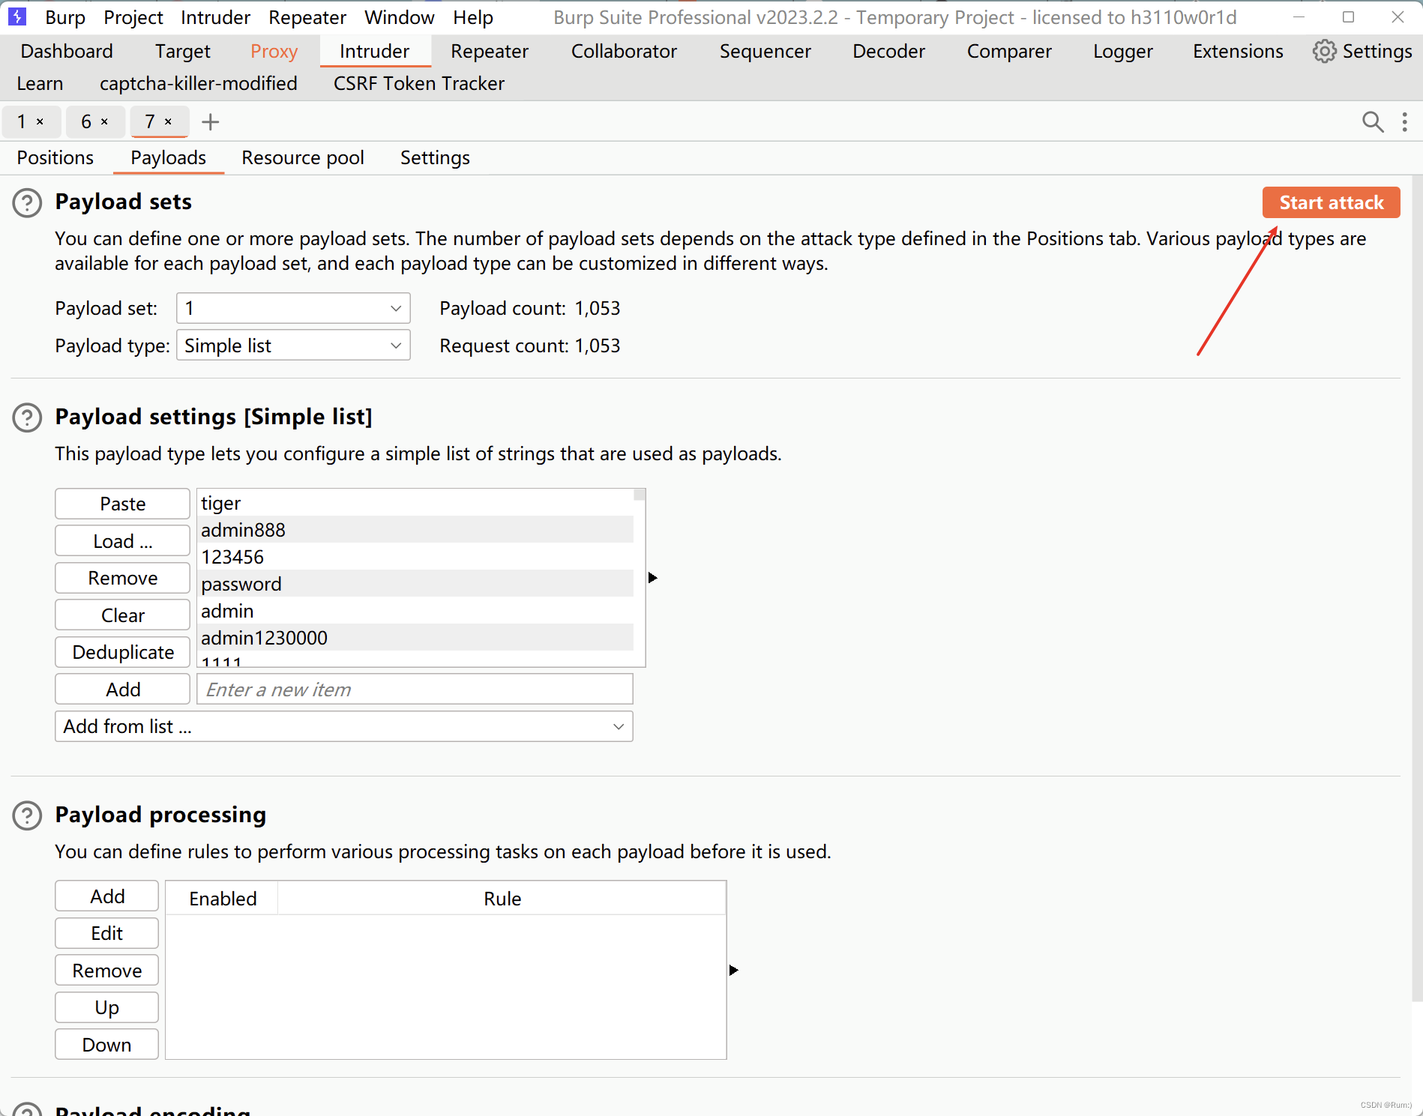This screenshot has height=1116, width=1423.
Task: Click the Paste button
Action: [122, 504]
